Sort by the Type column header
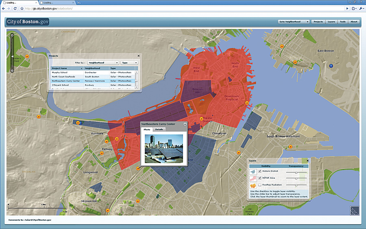This screenshot has width=366, height=229. tap(122, 68)
